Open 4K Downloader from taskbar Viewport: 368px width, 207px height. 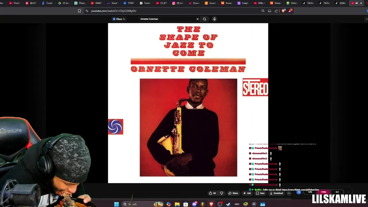point(254,204)
